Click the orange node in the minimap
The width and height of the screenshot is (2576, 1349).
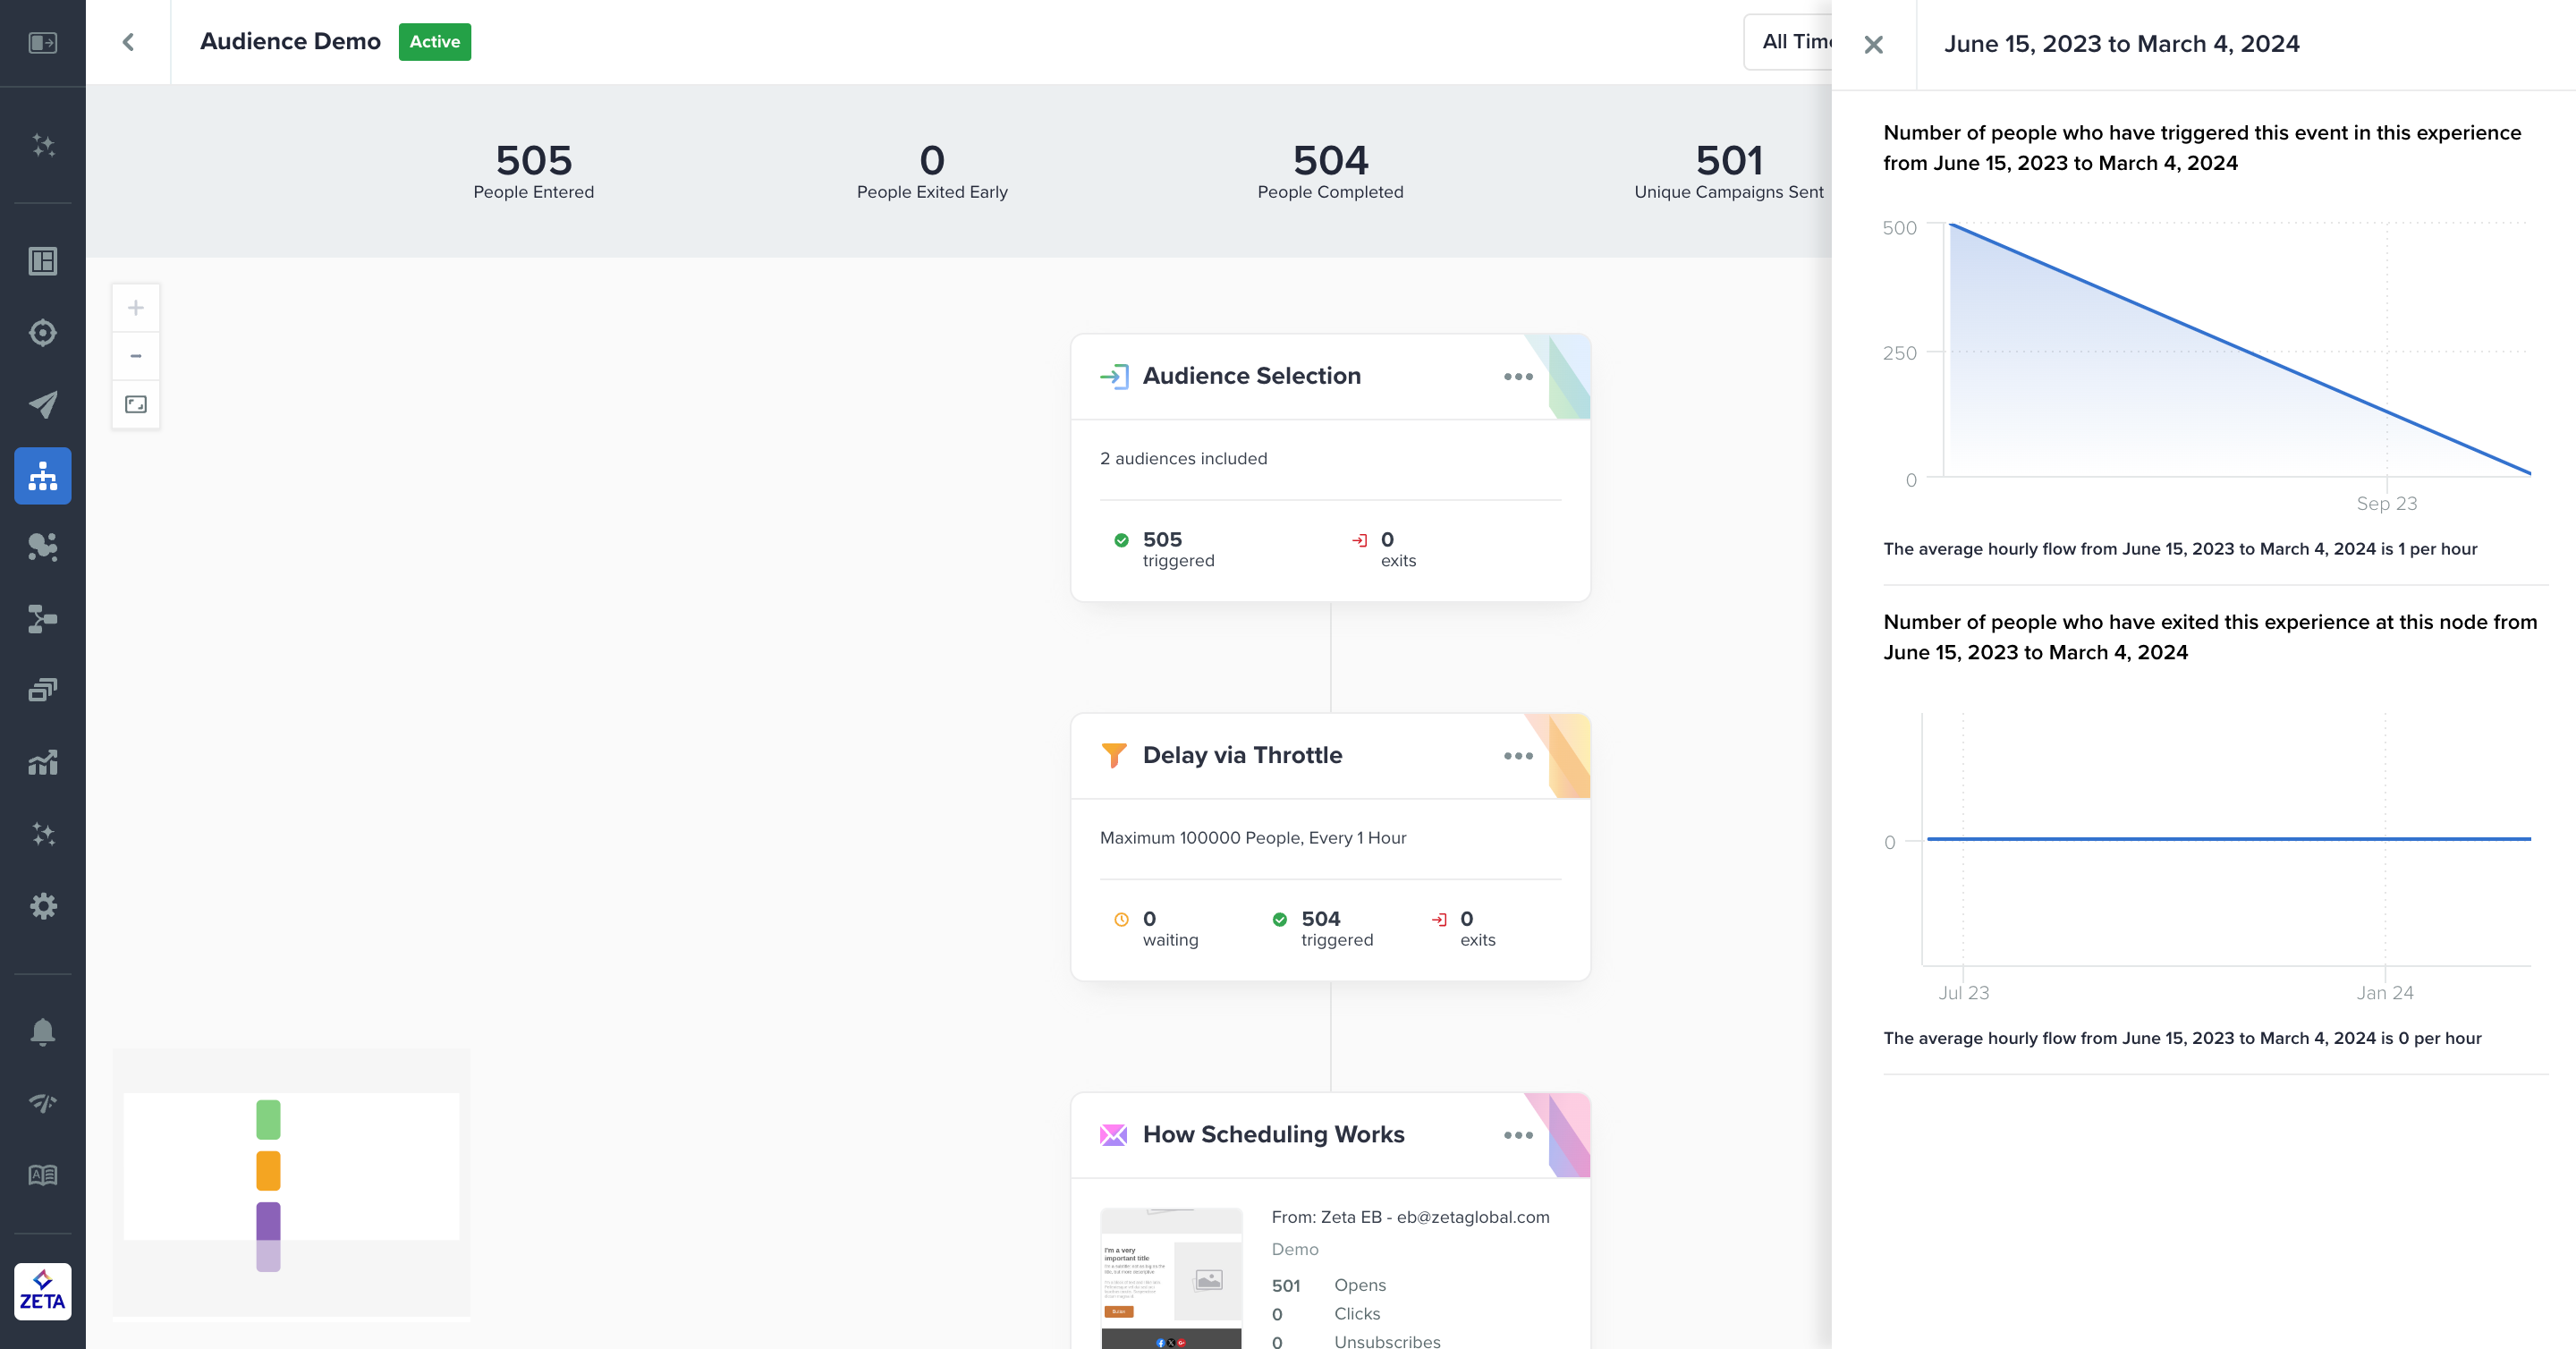point(268,1170)
